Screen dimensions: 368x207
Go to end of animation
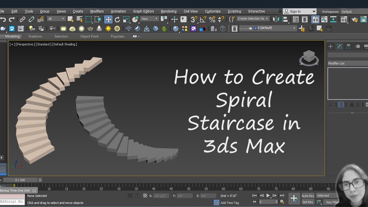282,195
